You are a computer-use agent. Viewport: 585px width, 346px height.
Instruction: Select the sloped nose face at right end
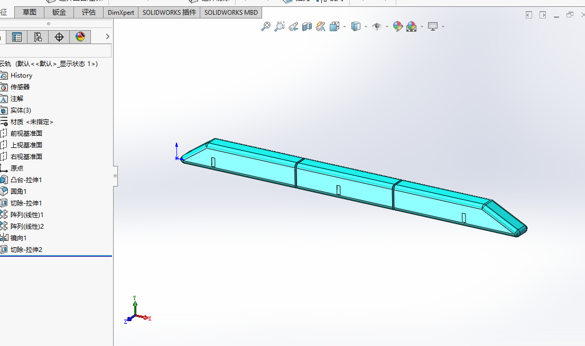click(x=506, y=214)
